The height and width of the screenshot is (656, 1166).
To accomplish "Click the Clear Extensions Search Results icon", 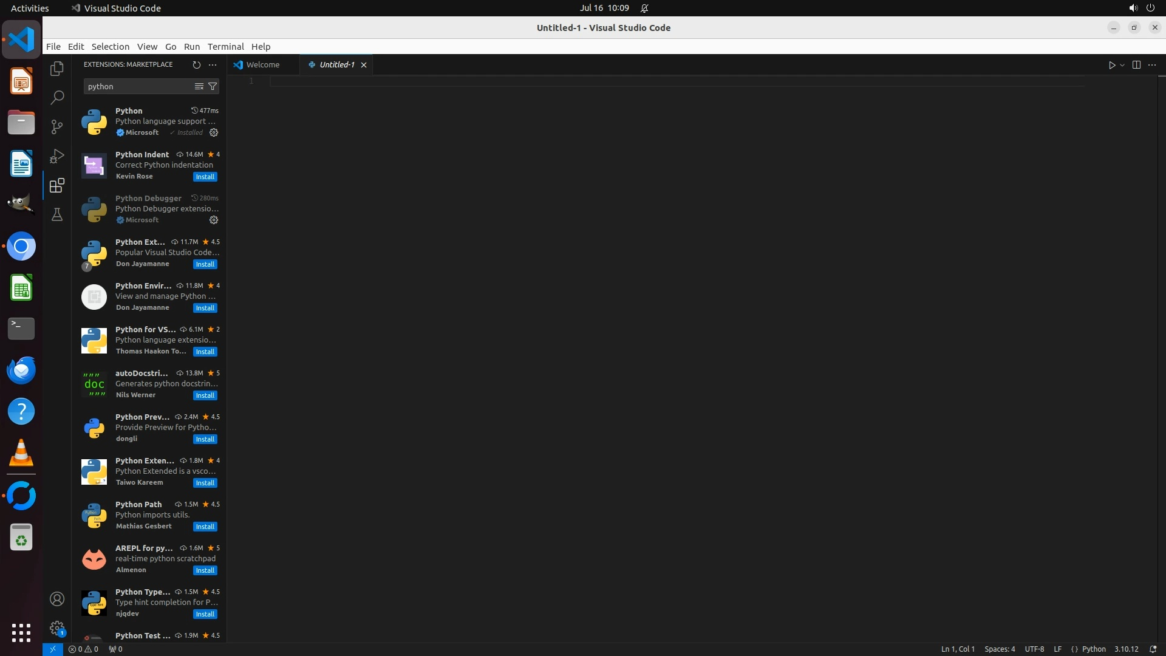I will click(x=199, y=86).
